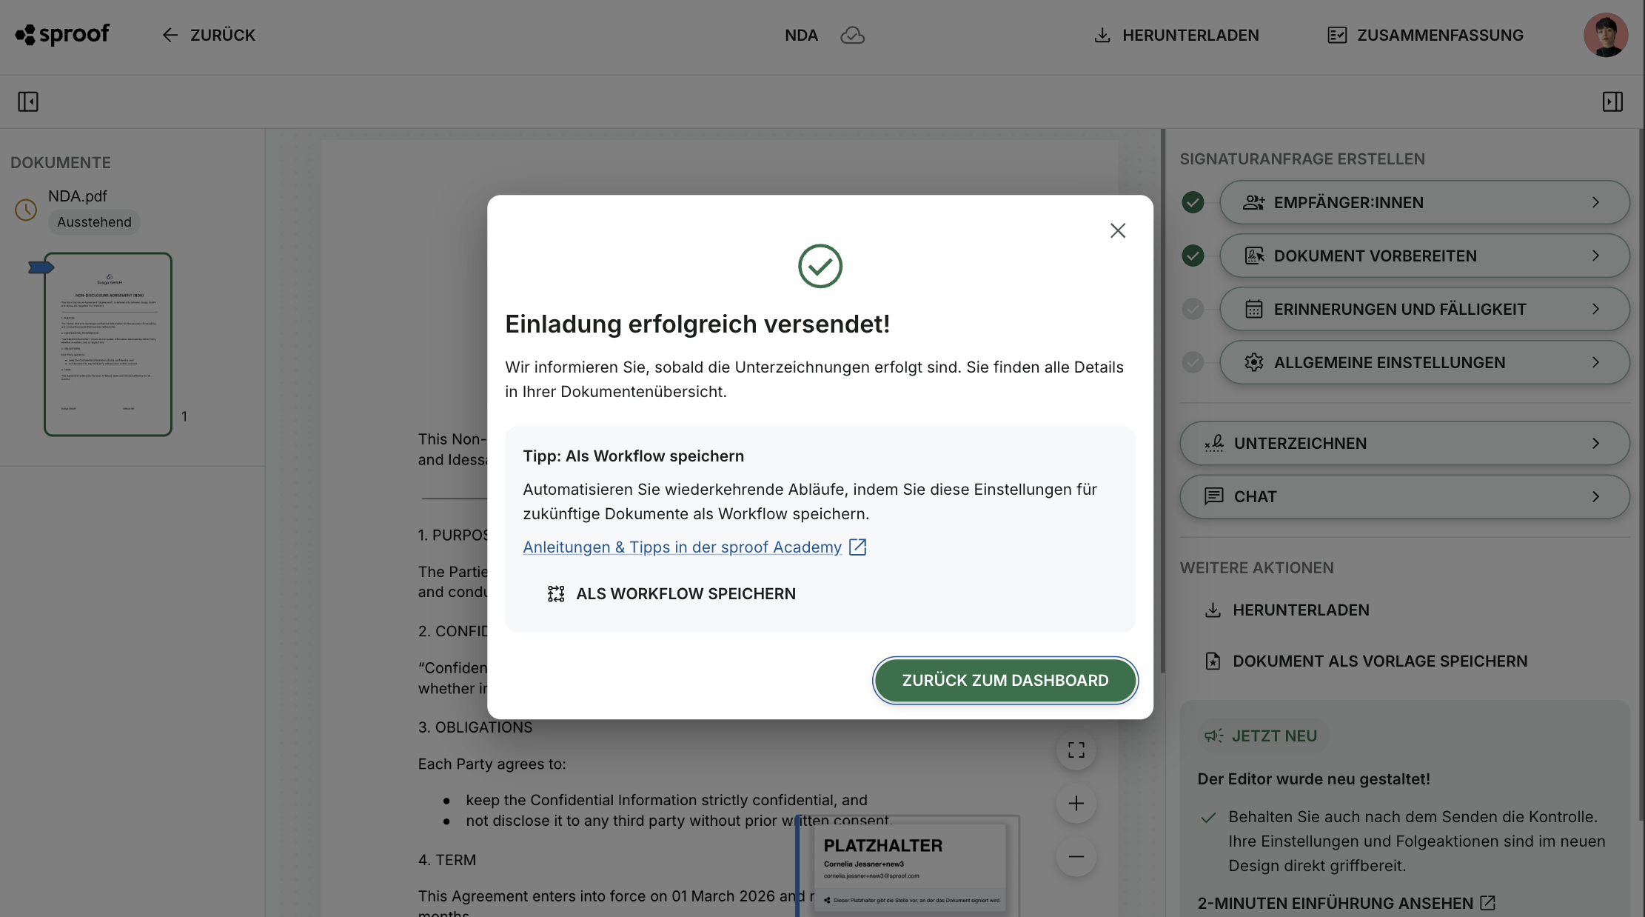Image resolution: width=1645 pixels, height=917 pixels.
Task: Toggle fullscreen document view icon
Action: point(1076,750)
